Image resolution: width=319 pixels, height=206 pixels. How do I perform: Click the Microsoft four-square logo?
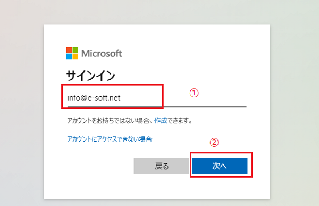point(72,53)
